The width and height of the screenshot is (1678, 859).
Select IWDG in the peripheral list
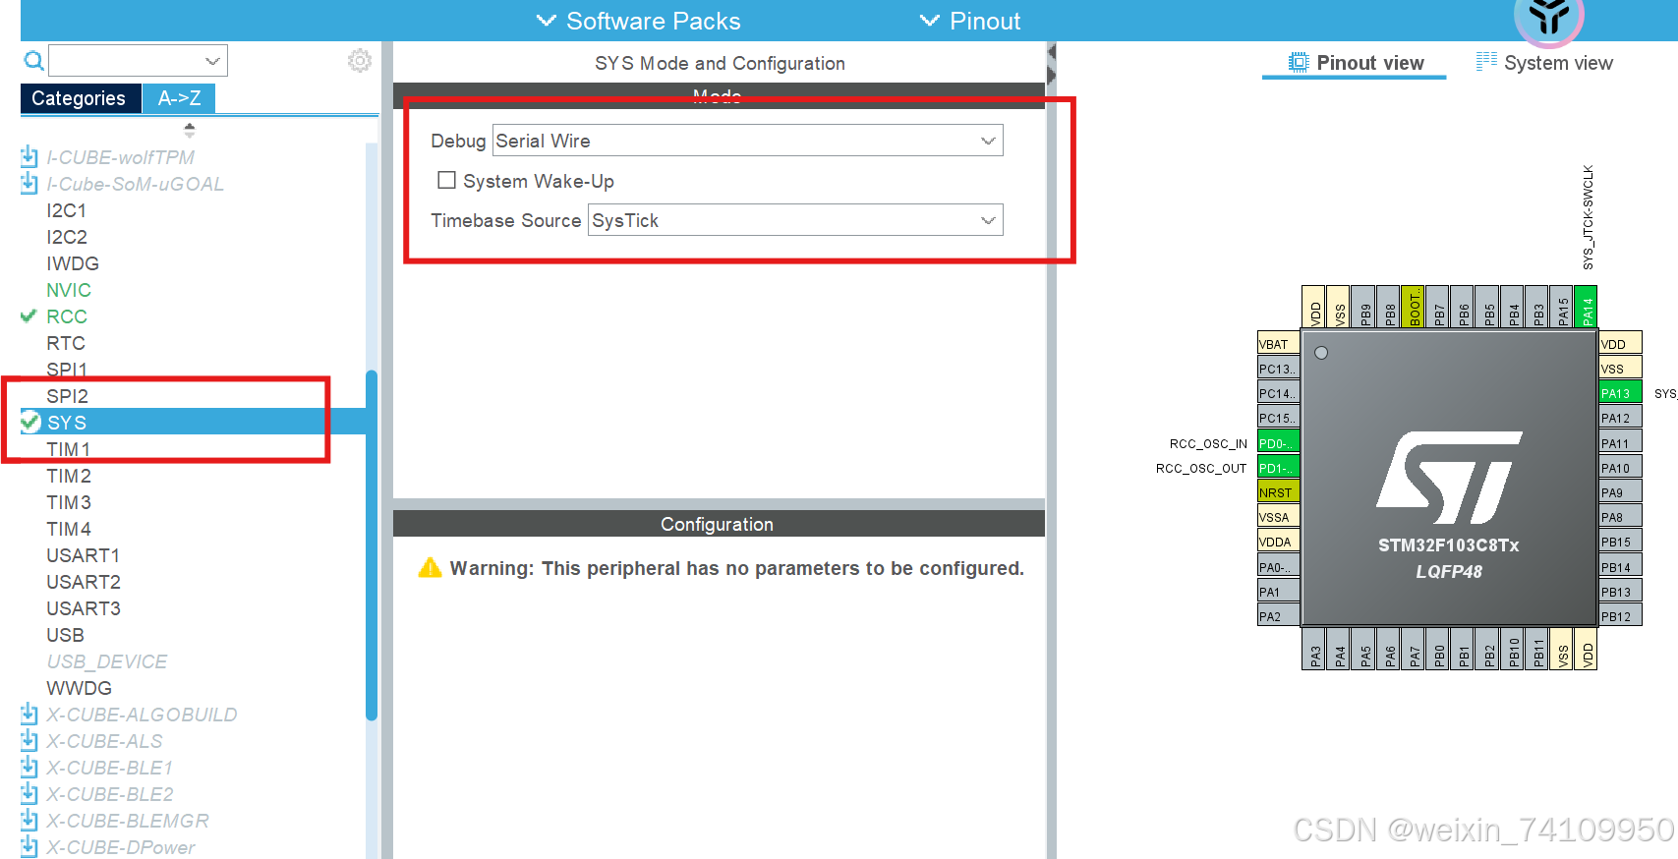click(73, 263)
